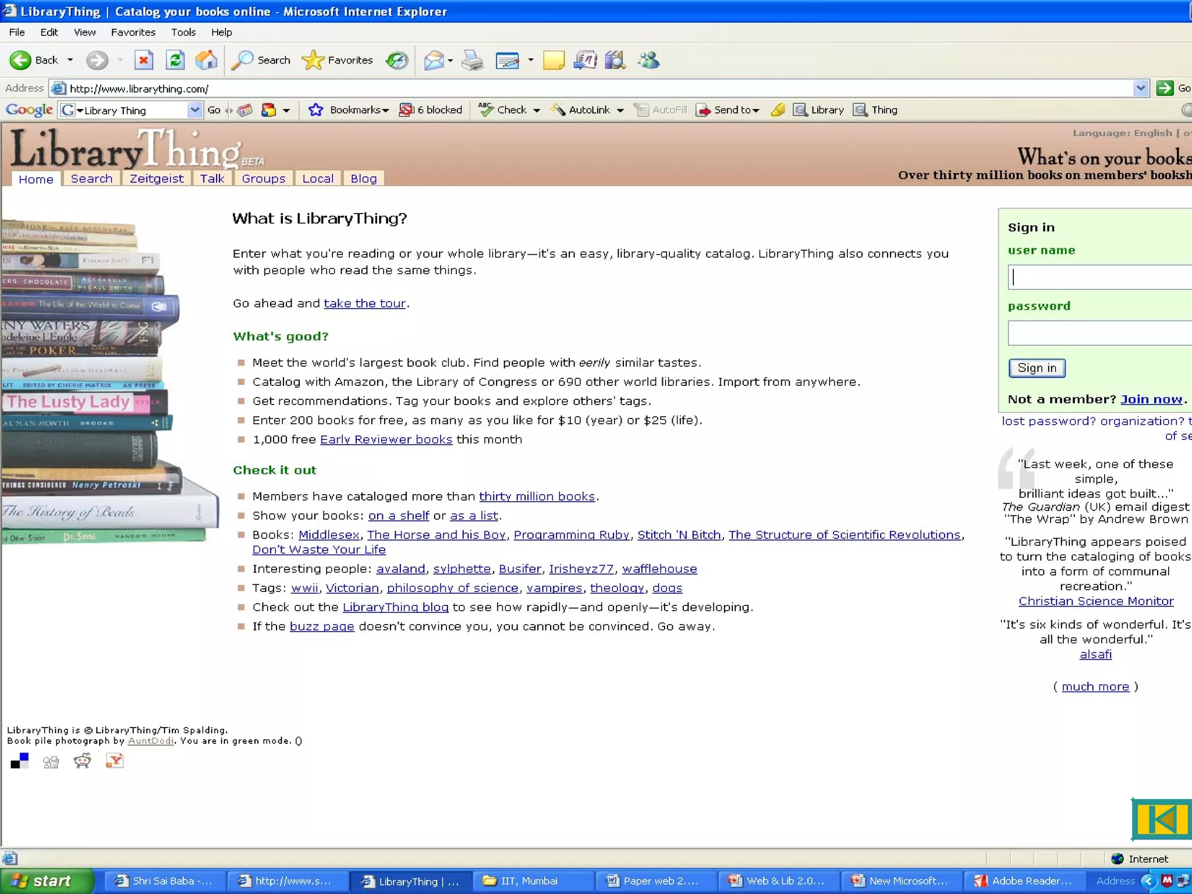Click the Stop loading icon
1192x894 pixels.
click(143, 60)
